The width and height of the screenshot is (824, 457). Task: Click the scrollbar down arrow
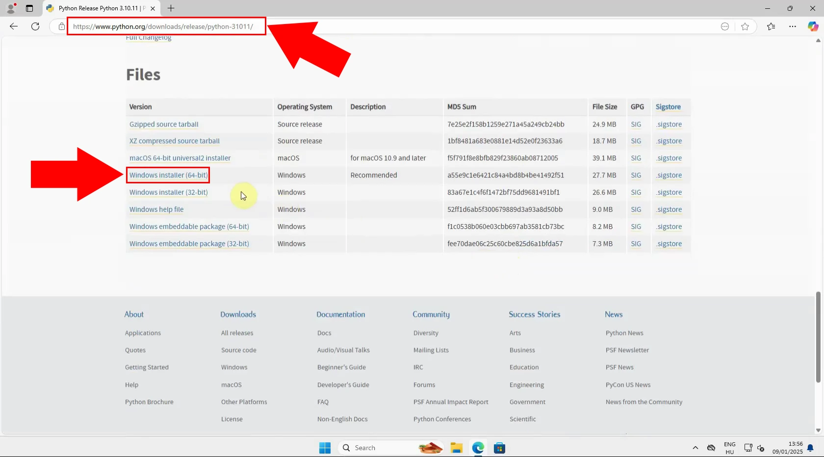click(818, 431)
